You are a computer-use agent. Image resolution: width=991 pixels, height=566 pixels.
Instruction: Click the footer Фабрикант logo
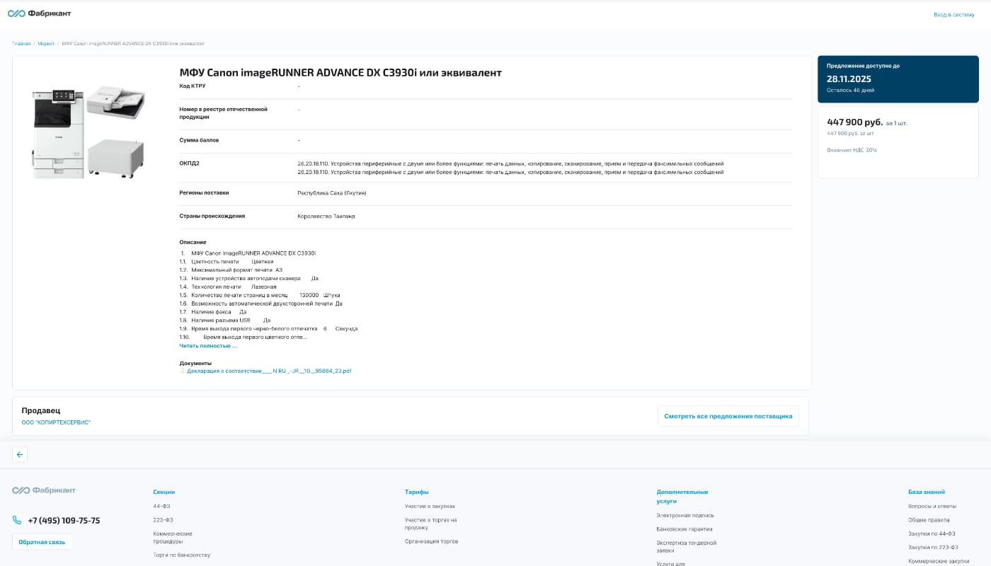point(44,490)
